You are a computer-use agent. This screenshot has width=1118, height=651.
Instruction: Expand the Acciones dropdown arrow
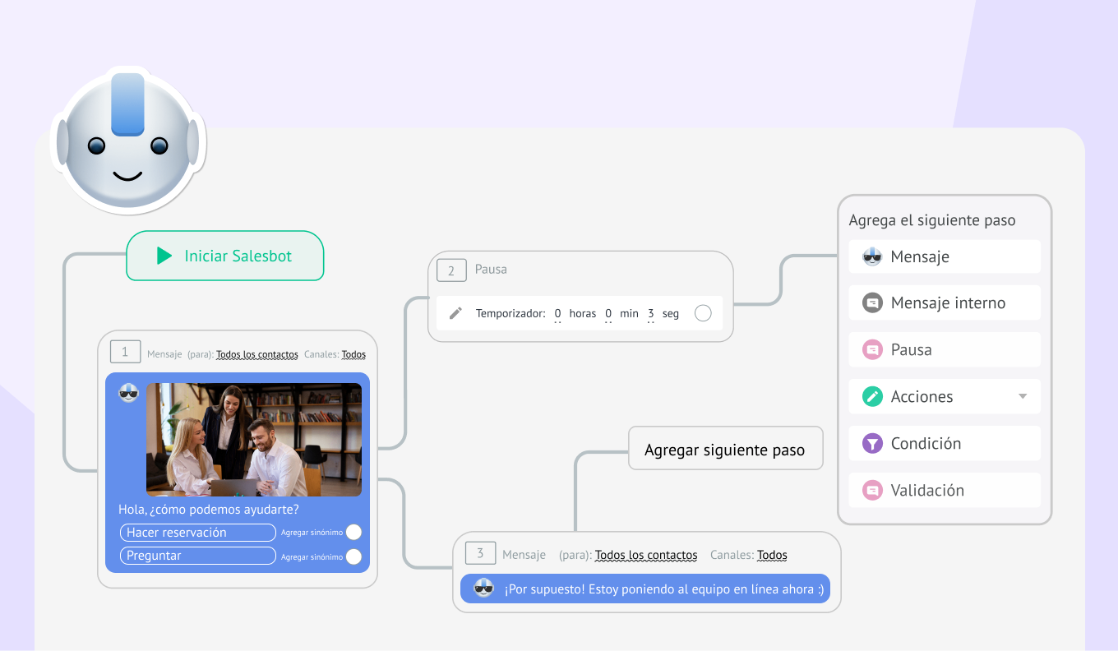point(1023,396)
